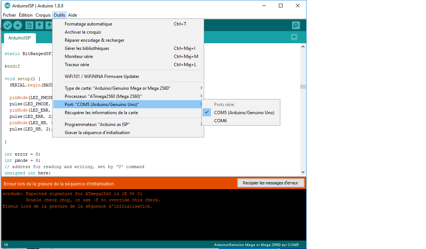Click the Upload arrow toolbar icon
This screenshot has height=249, width=426.
[x=18, y=25]
